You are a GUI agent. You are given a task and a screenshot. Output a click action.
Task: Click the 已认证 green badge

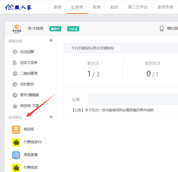pos(73,29)
